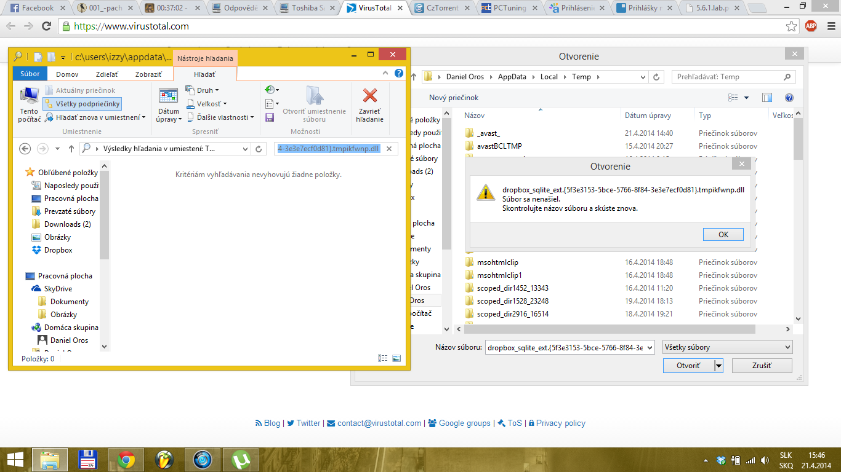This screenshot has height=472, width=841.
Task: Switch Explorer to large icons view
Action: pyautogui.click(x=396, y=358)
